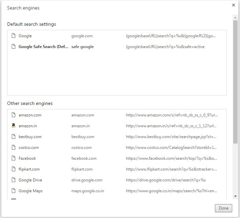
Task: Click the page icon next to costco.com
Action: click(14, 148)
